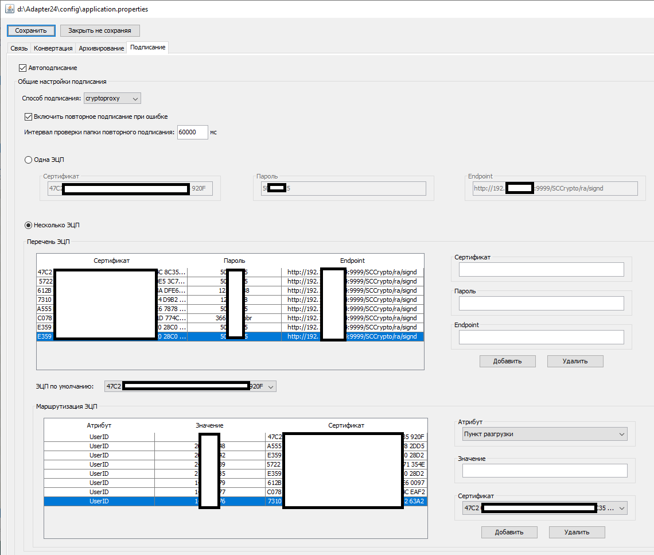Viewport: 654px width, 555px height.
Task: Switch to the Связь tab
Action: (19, 48)
